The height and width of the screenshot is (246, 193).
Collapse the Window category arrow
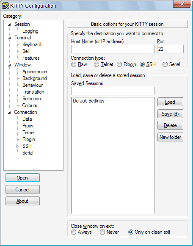(10, 65)
